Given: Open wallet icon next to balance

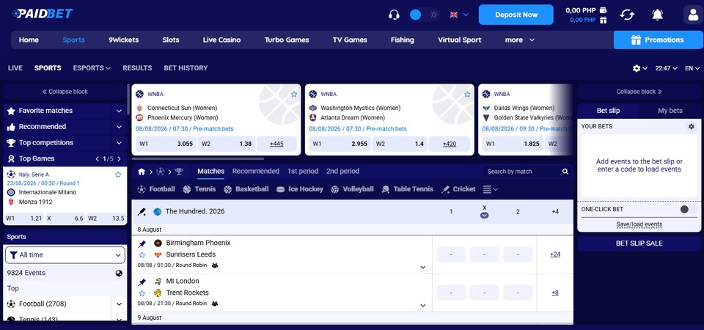Looking at the screenshot, I should pyautogui.click(x=604, y=10).
